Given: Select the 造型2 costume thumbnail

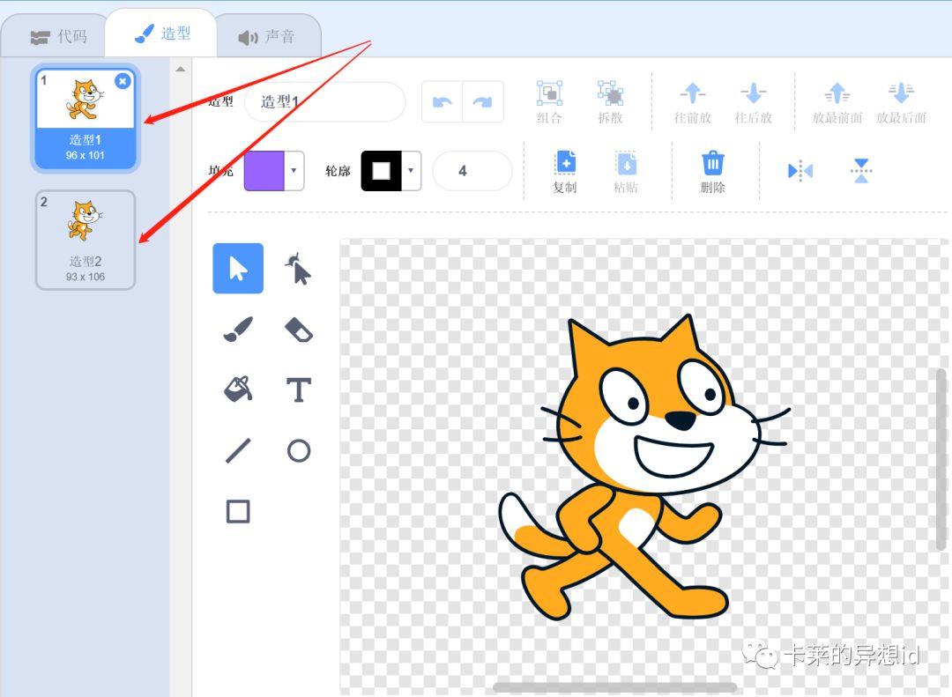Looking at the screenshot, I should (85, 240).
